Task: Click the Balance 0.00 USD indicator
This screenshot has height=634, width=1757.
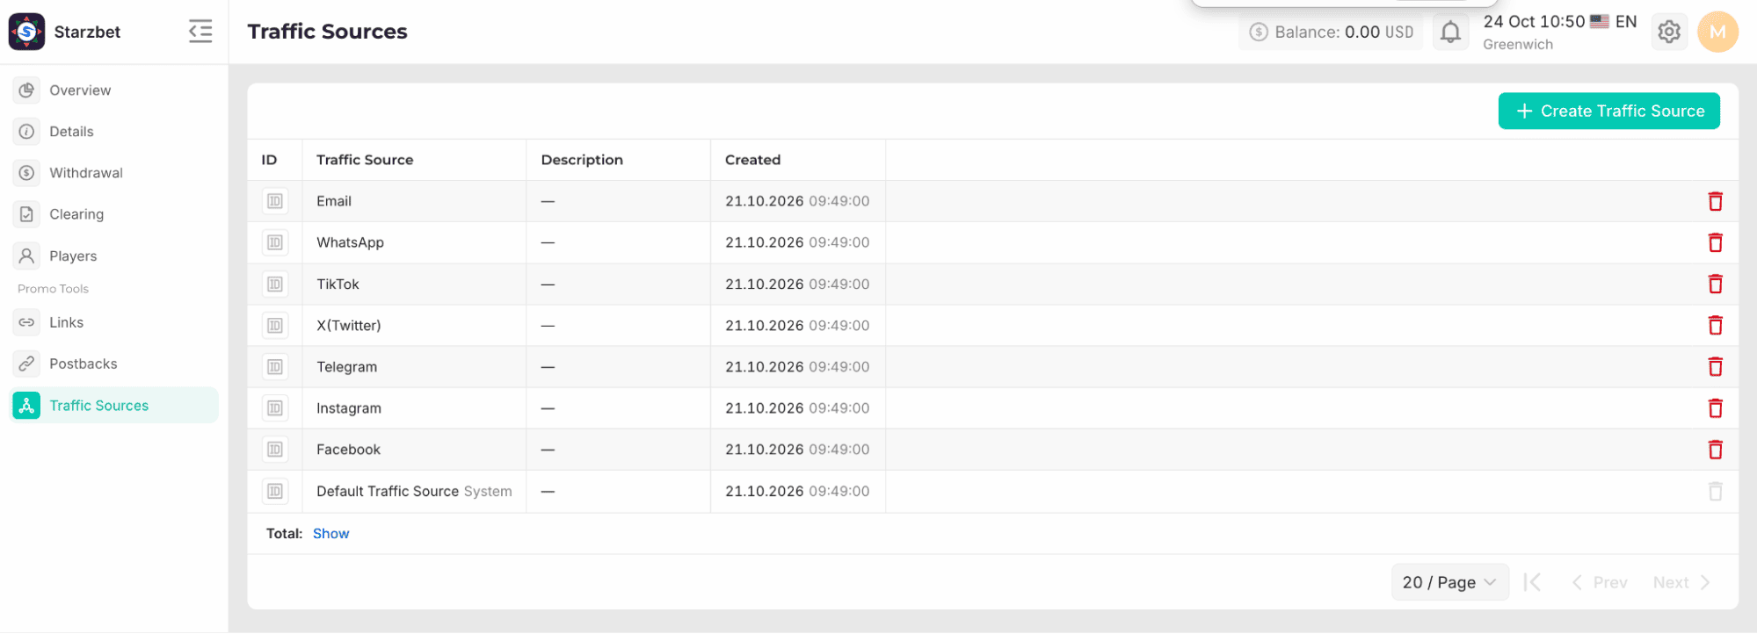Action: click(1331, 32)
